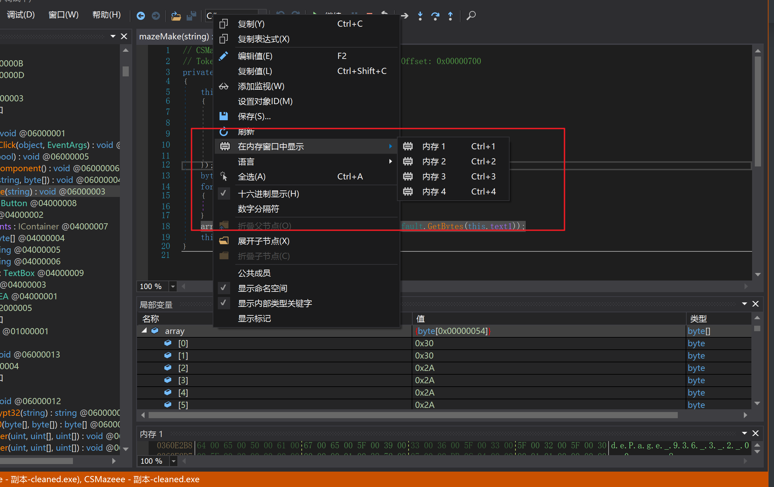Click the search magnifier icon
This screenshot has width=774, height=487.
pyautogui.click(x=471, y=16)
